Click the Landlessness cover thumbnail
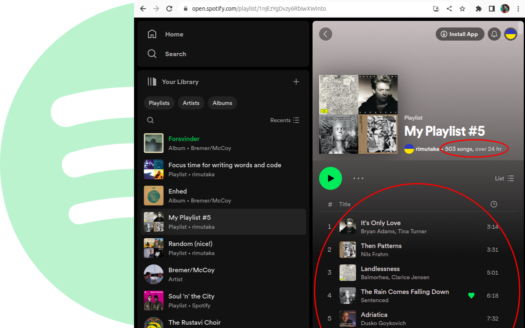The image size is (525, 328). point(348,273)
